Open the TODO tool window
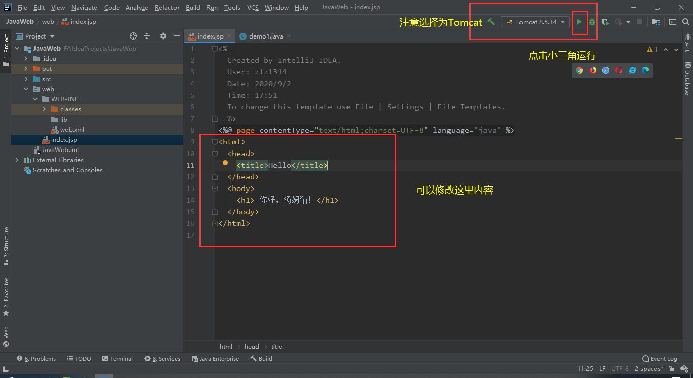The width and height of the screenshot is (693, 378). [x=79, y=358]
